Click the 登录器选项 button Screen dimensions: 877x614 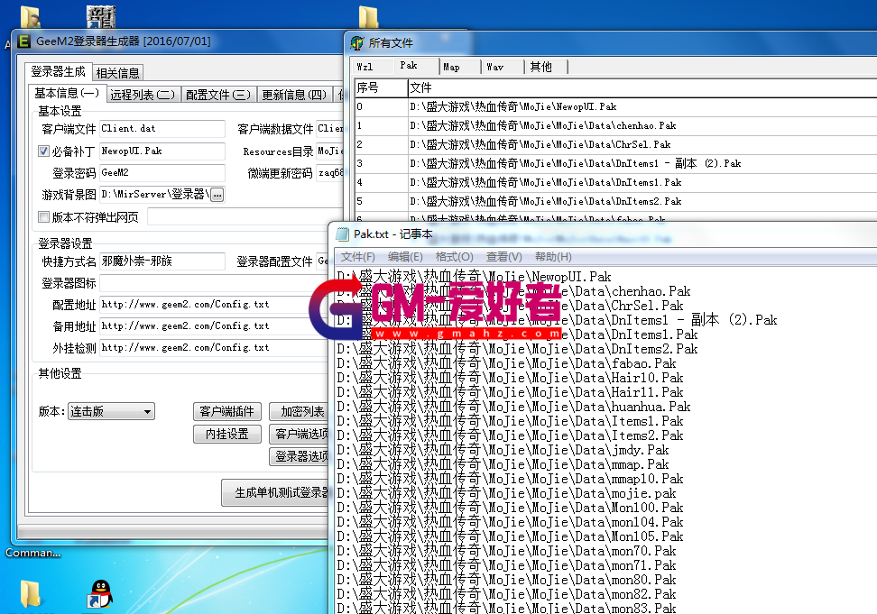[x=299, y=456]
